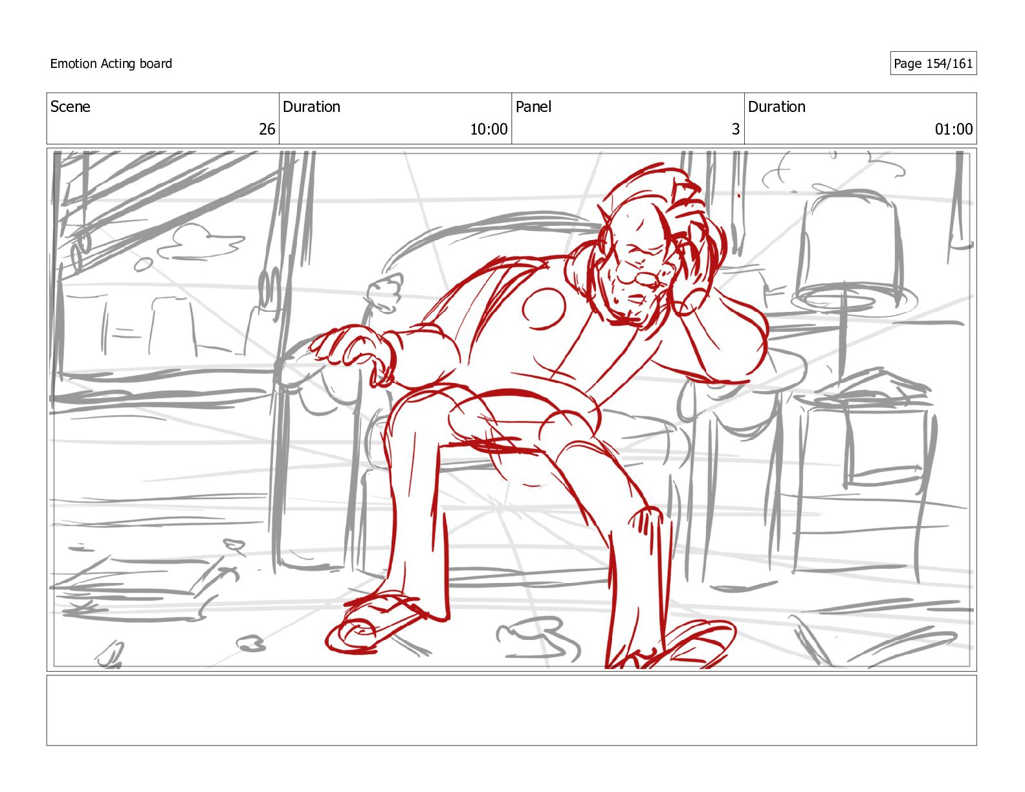Click the scene duration value '10:00'

(489, 129)
